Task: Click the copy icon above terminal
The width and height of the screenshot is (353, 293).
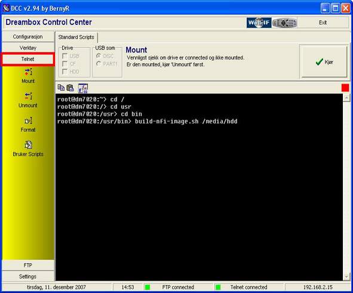Action: 61,88
